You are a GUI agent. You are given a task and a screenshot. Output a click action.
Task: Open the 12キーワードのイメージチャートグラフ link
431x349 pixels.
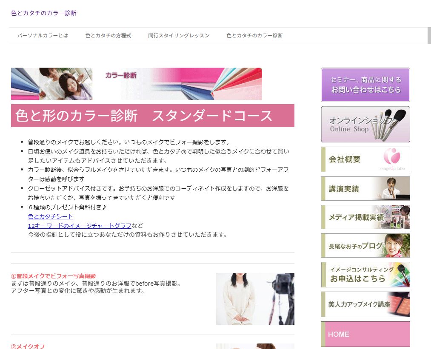coord(80,225)
